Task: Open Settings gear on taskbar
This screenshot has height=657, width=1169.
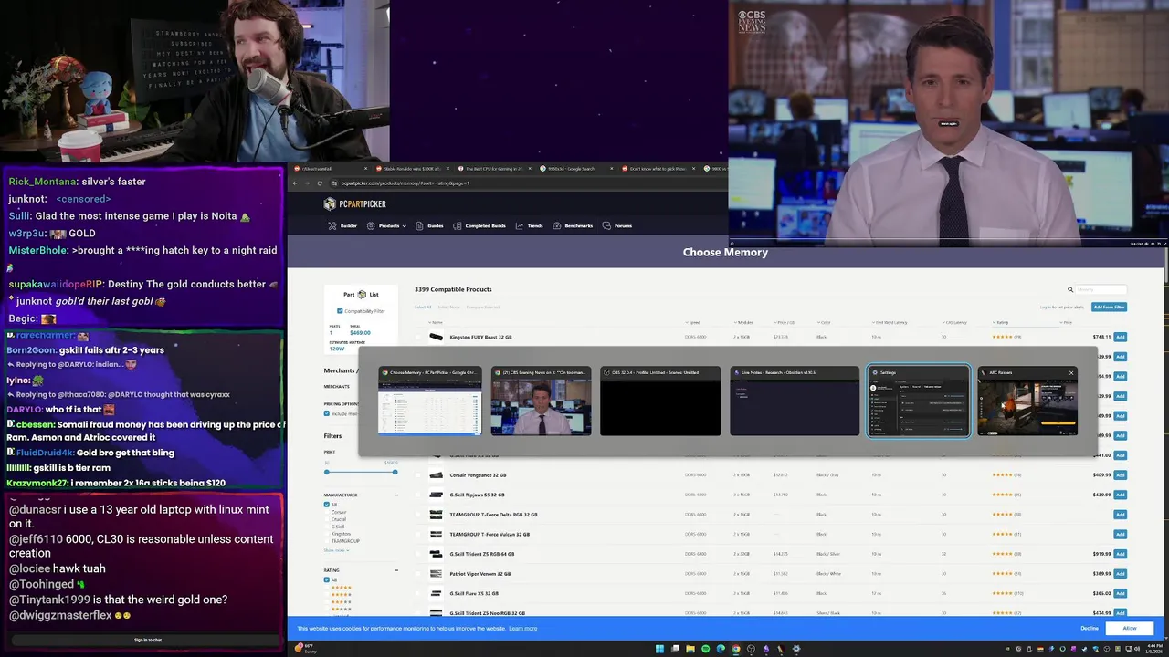Action: click(x=796, y=649)
